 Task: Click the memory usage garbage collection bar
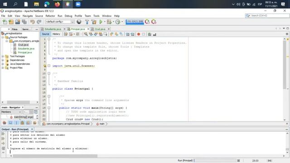click(x=135, y=22)
